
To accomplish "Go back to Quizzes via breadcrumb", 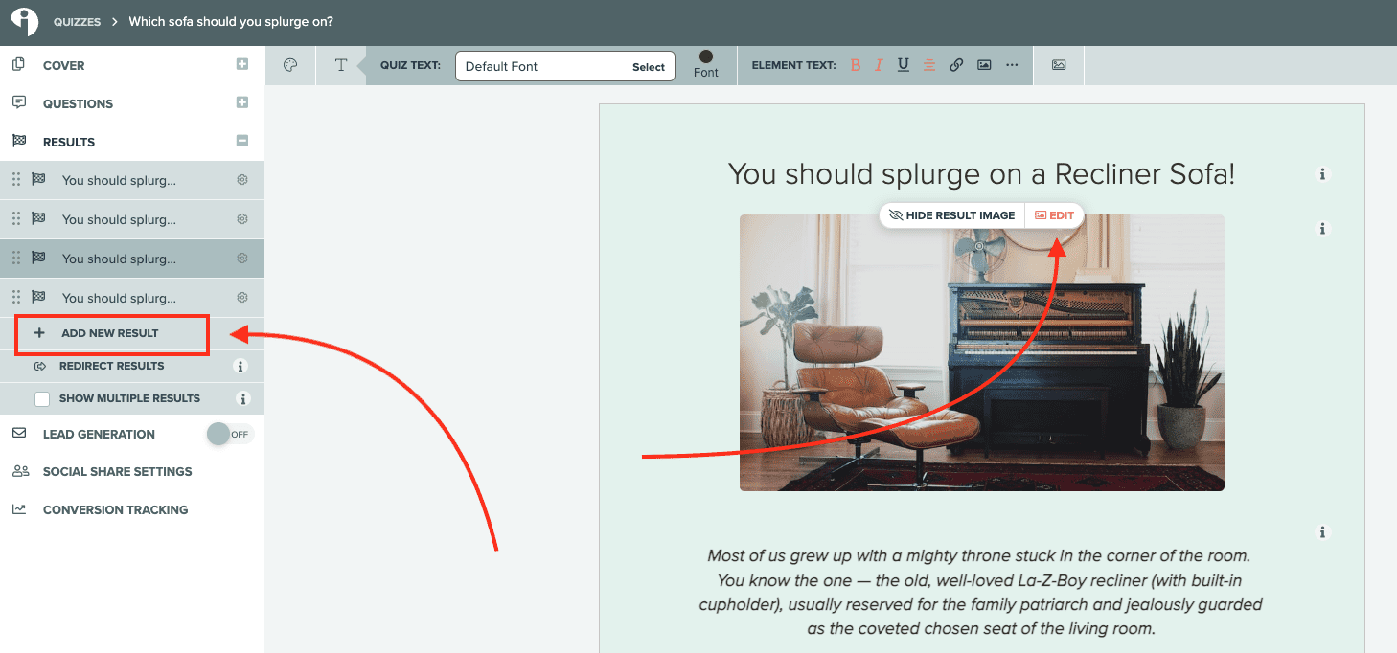I will tap(77, 21).
